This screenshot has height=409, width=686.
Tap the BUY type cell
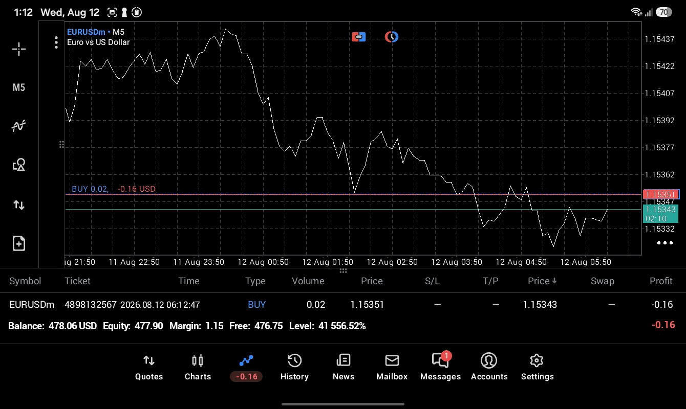pyautogui.click(x=256, y=304)
